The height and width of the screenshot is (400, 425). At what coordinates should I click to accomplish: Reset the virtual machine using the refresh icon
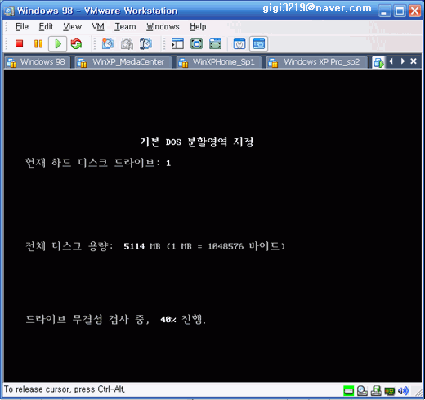pyautogui.click(x=76, y=43)
